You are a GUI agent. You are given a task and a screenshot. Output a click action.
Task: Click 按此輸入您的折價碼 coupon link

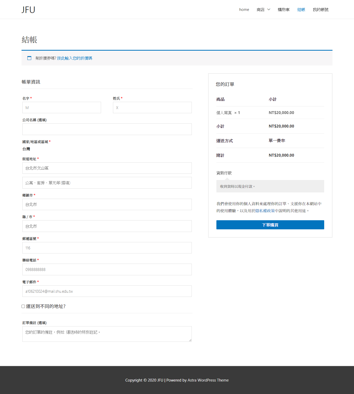tap(75, 58)
